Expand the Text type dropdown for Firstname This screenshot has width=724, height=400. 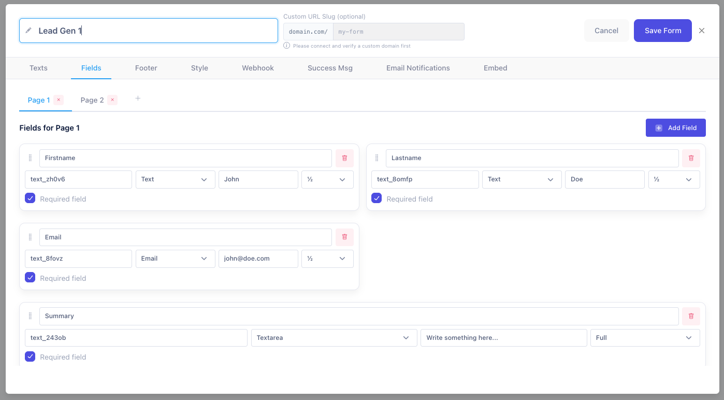point(175,179)
